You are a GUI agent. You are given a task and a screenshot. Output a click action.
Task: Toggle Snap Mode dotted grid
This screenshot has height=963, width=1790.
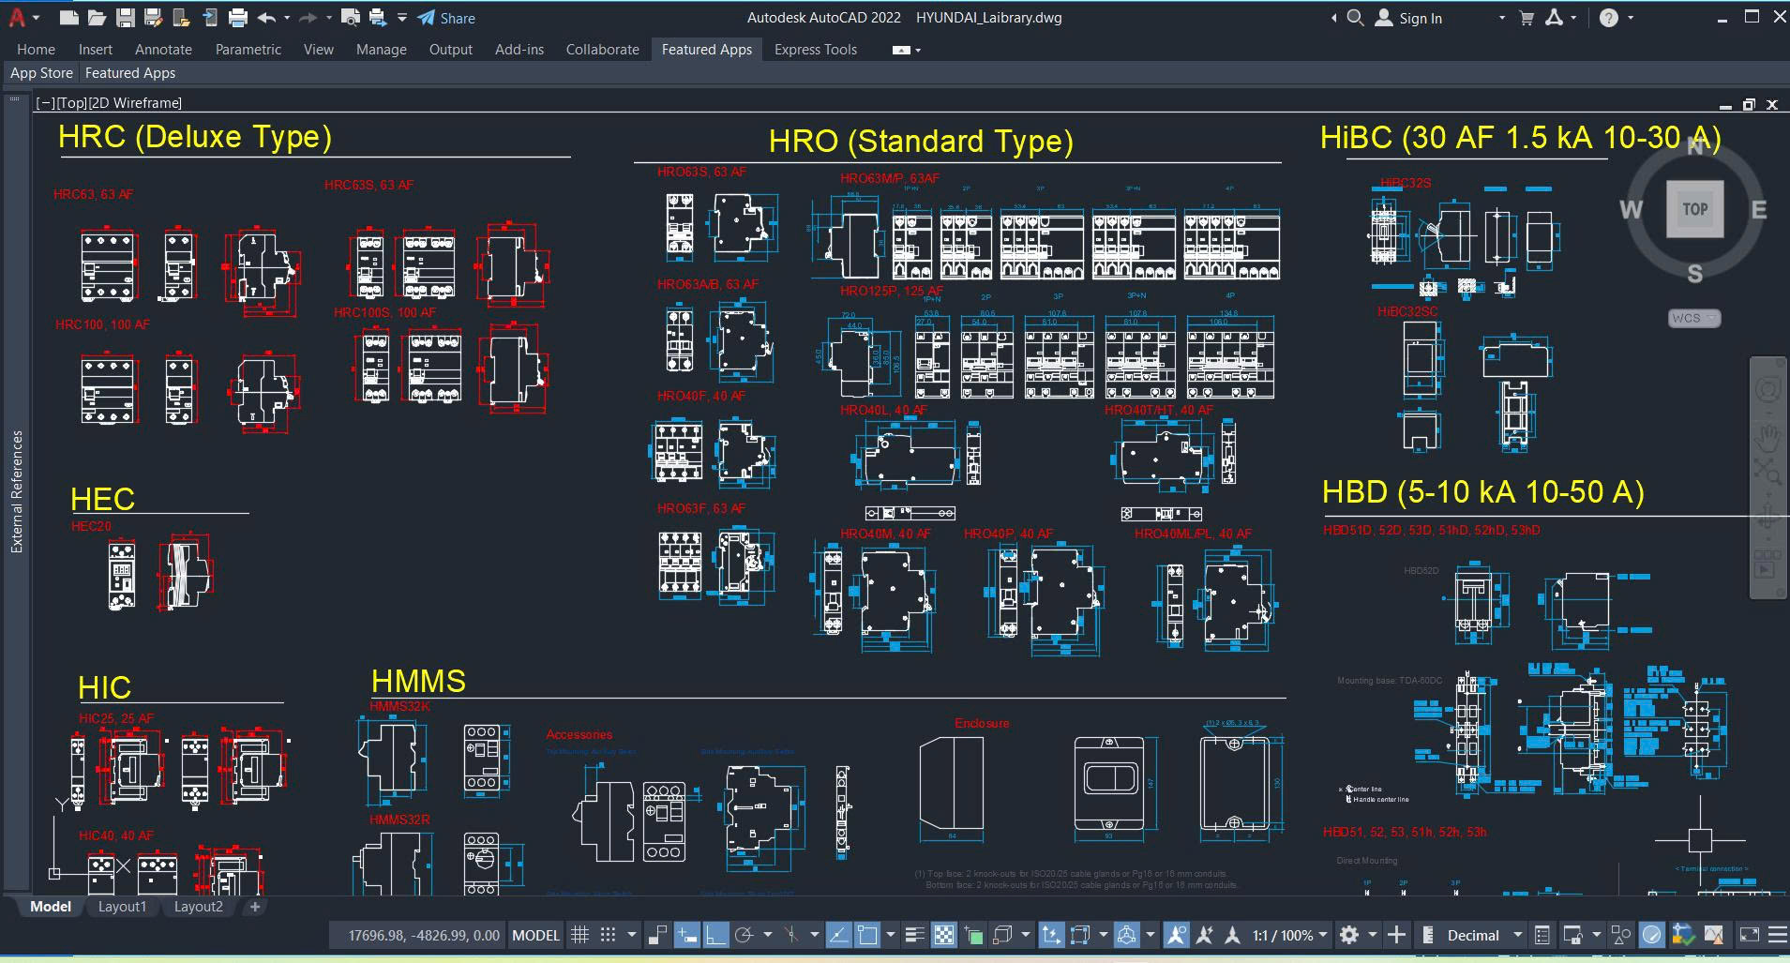[x=608, y=935]
